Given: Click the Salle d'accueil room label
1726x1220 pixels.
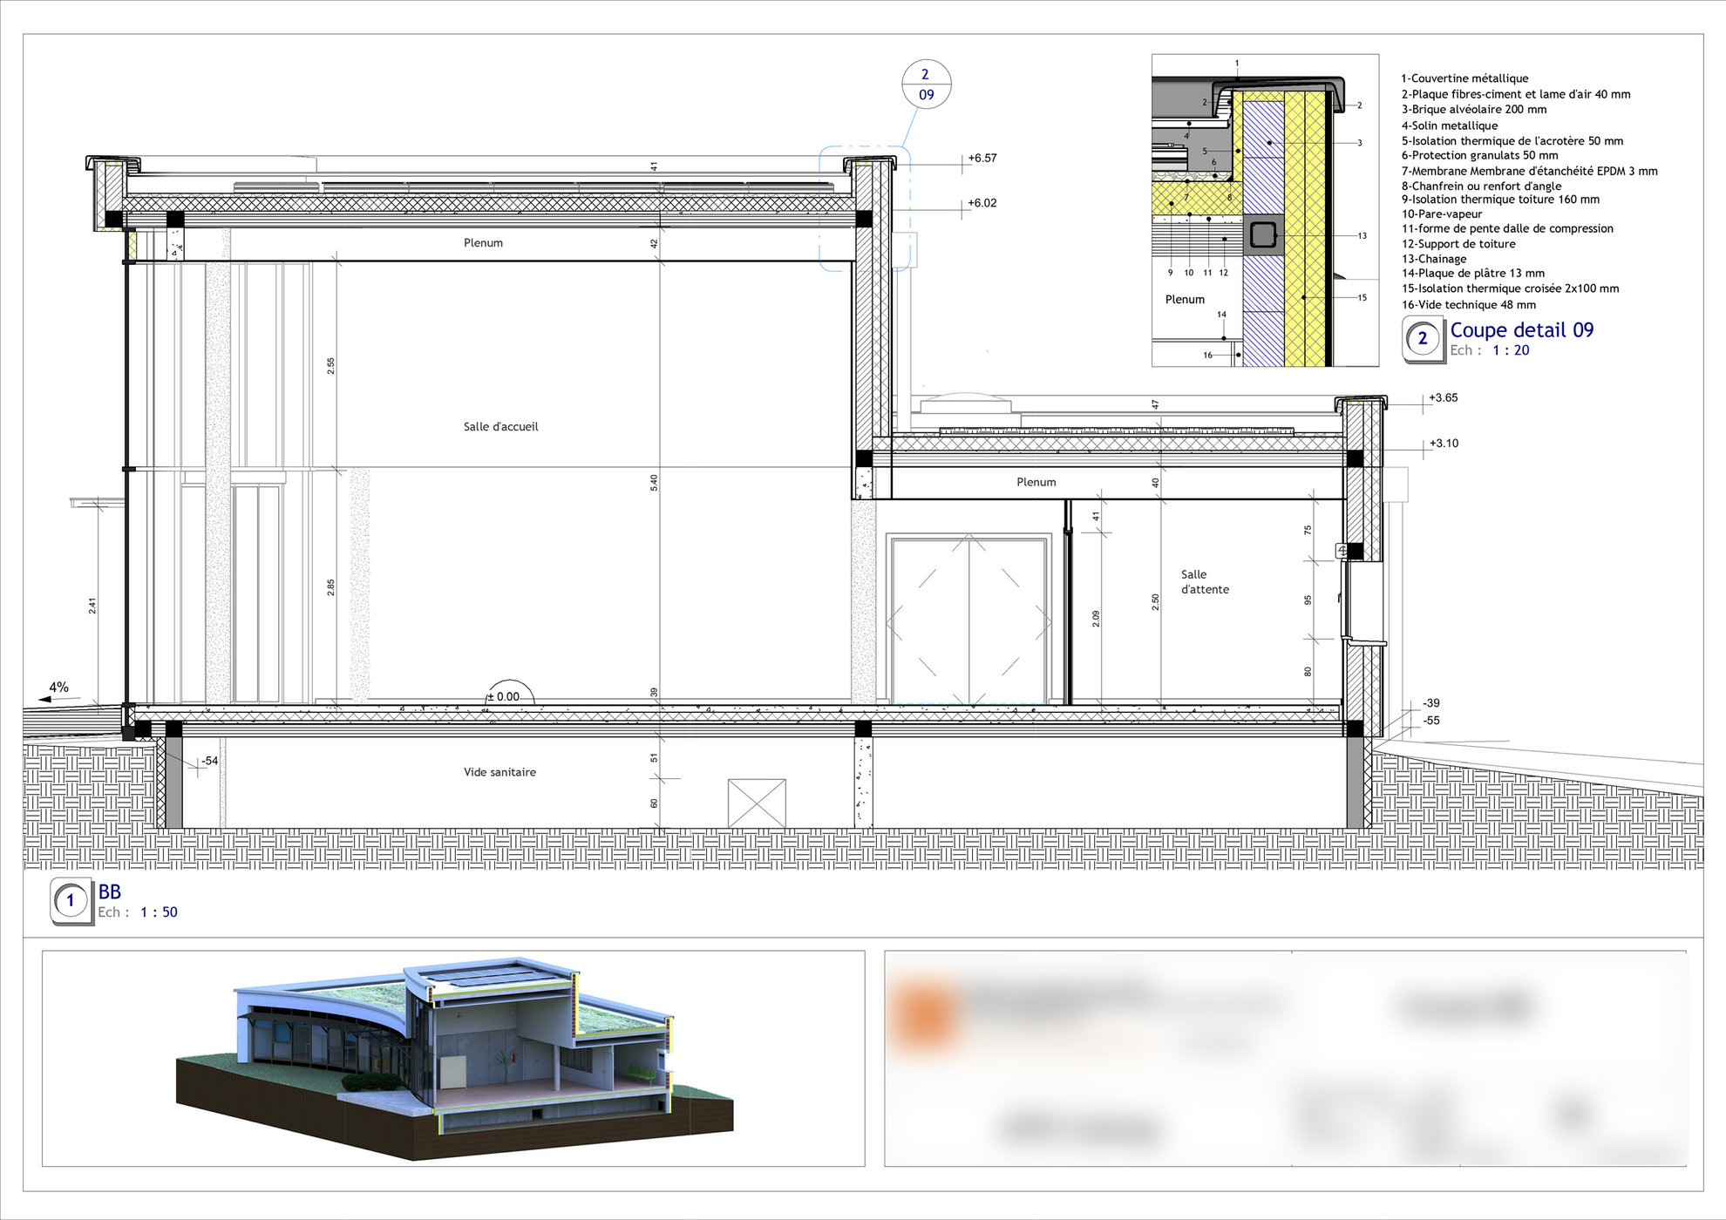Looking at the screenshot, I should (500, 426).
